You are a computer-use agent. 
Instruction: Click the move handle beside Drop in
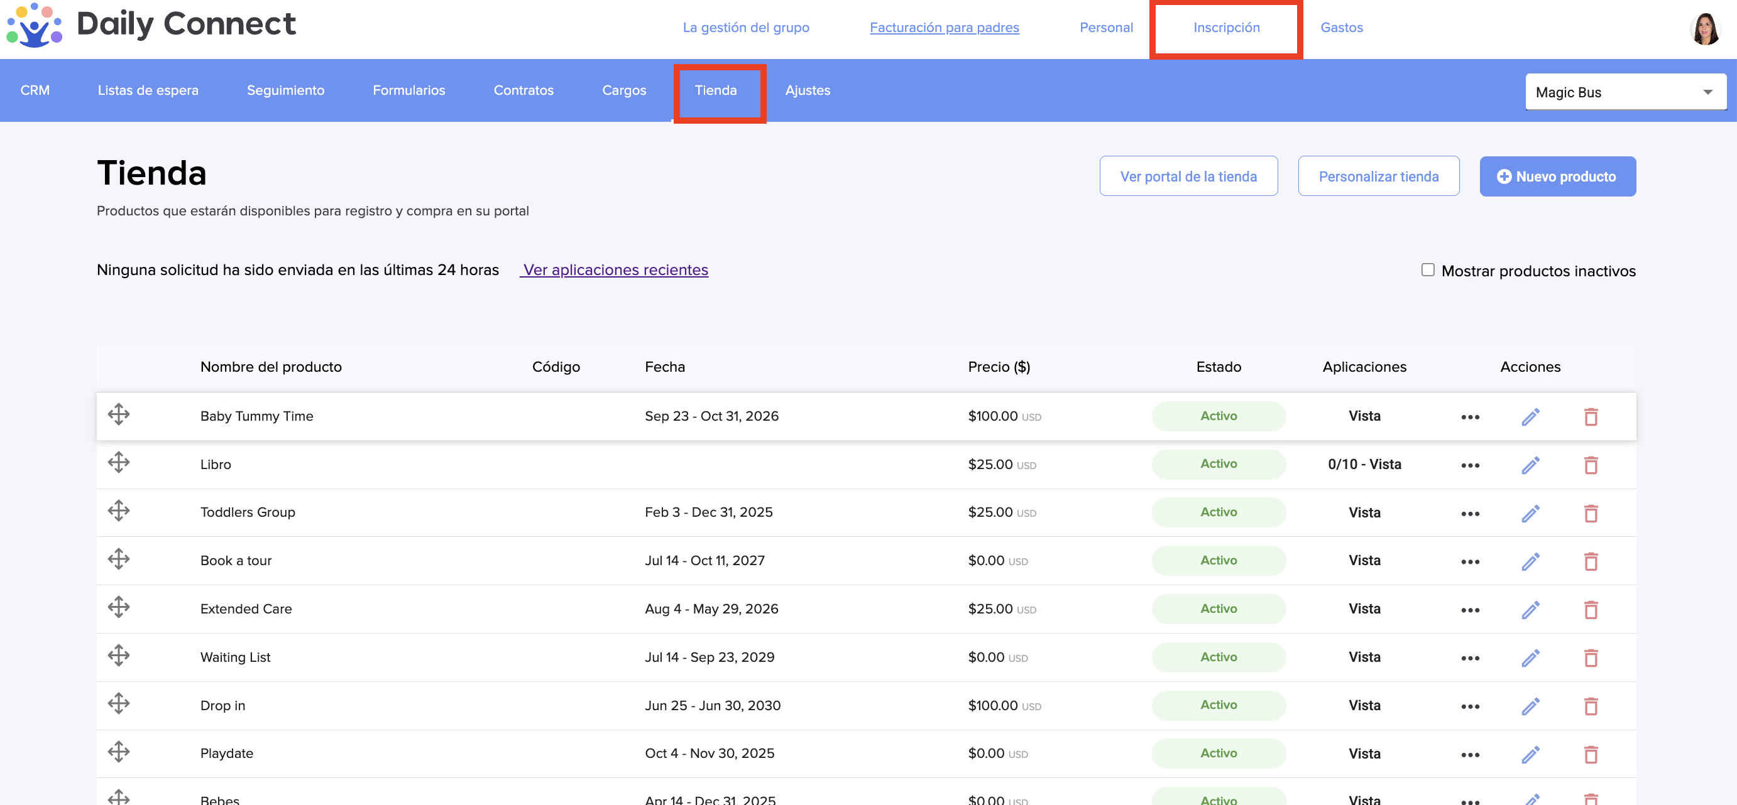119,704
